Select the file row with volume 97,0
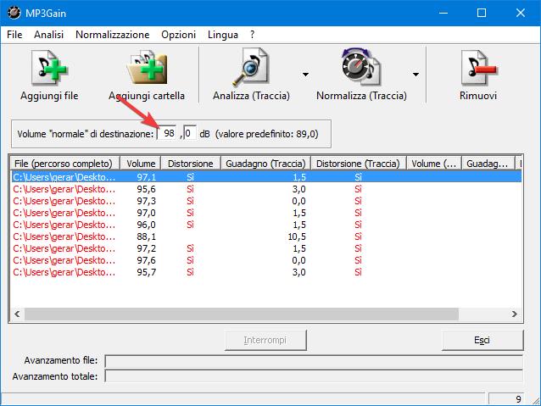The height and width of the screenshot is (406, 541). pos(266,213)
